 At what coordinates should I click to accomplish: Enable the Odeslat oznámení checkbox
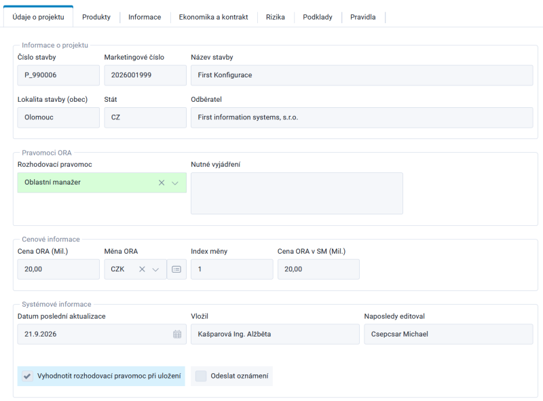pyautogui.click(x=201, y=376)
